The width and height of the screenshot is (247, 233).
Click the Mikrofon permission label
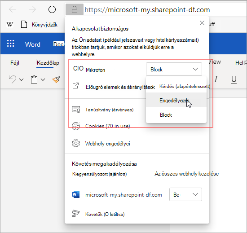pos(95,70)
